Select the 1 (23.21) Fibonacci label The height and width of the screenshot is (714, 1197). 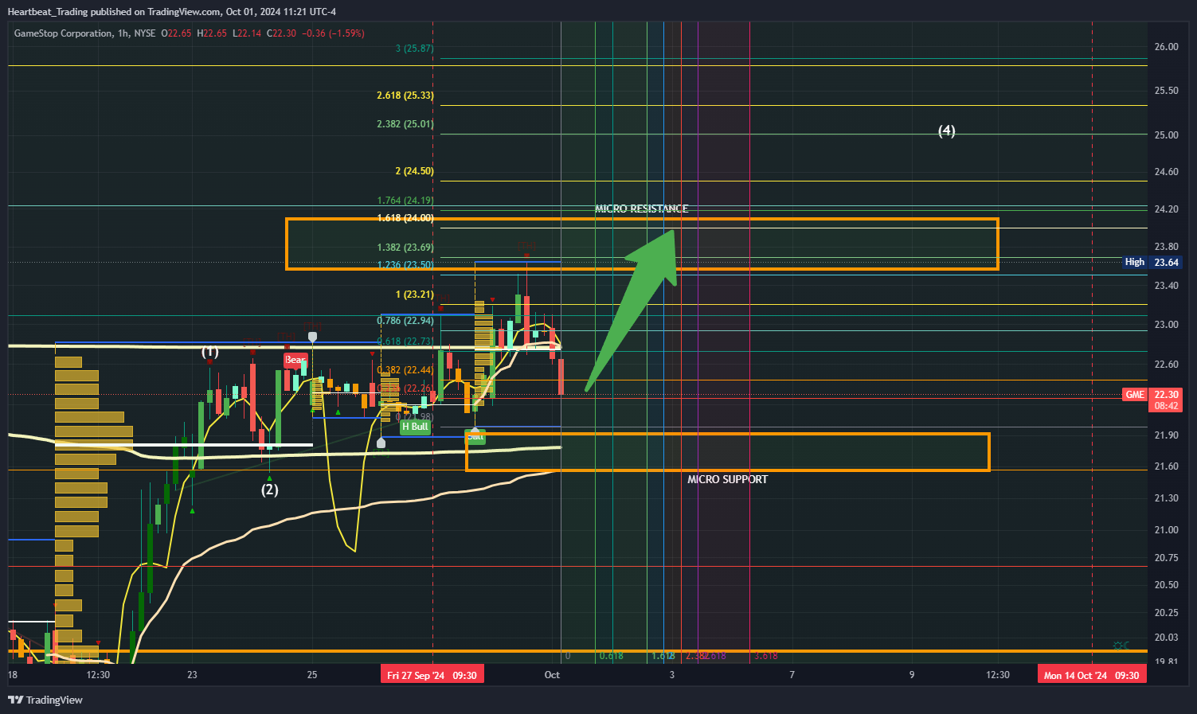click(x=414, y=295)
